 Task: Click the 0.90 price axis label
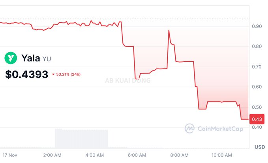coord(257,26)
